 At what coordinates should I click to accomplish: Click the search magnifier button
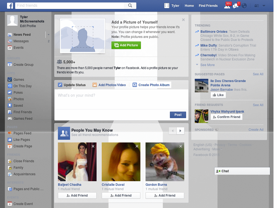click(130, 5)
